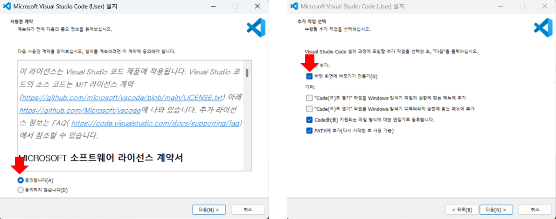The image size is (556, 219).
Task: Click VS Code title icon in license window
Action: pos(7,7)
